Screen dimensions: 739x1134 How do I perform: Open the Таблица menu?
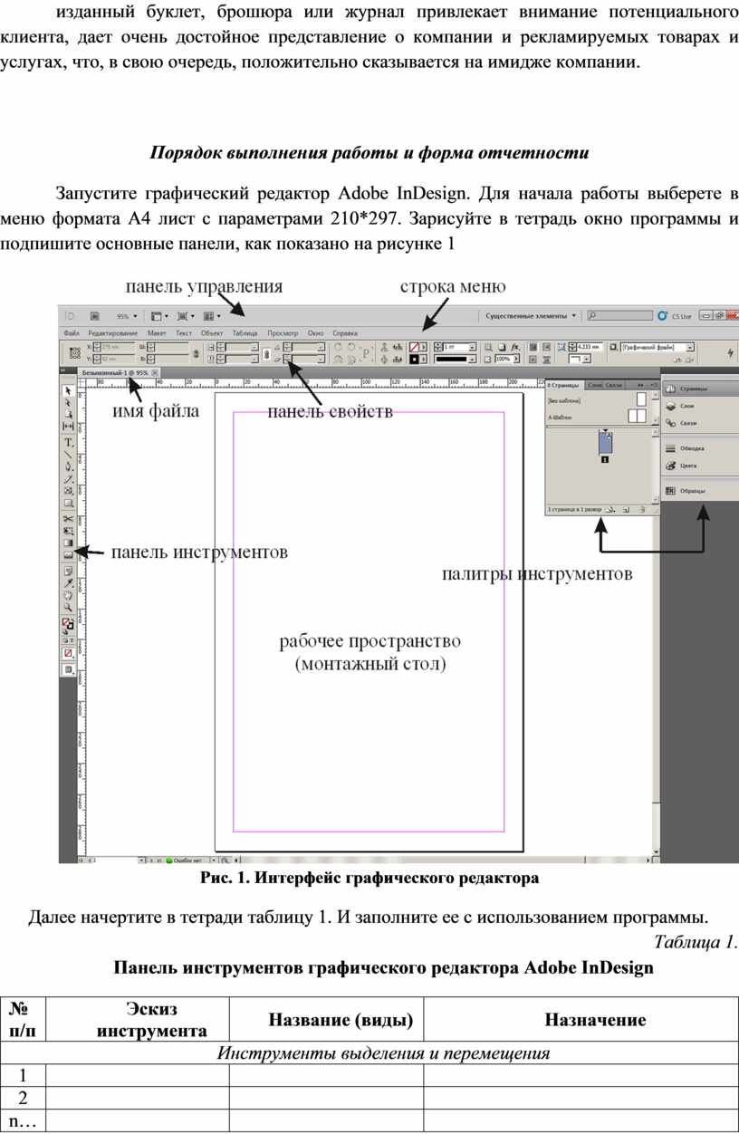point(245,333)
